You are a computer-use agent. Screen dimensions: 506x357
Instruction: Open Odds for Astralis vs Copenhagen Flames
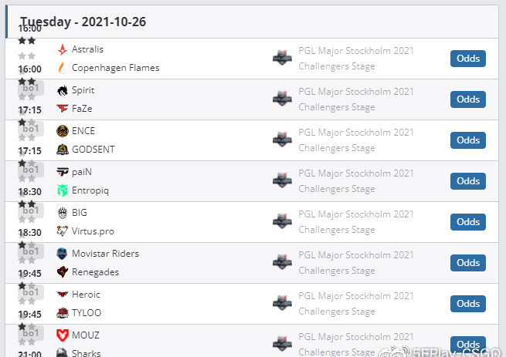pos(468,59)
